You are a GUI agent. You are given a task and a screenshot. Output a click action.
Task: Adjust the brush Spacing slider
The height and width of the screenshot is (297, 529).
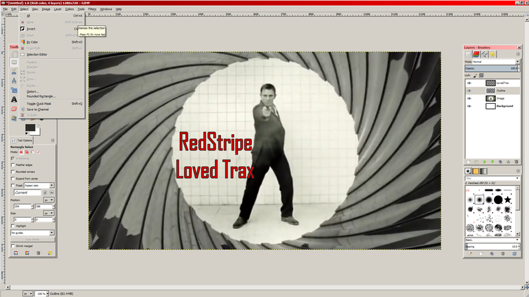pyautogui.click(x=492, y=246)
